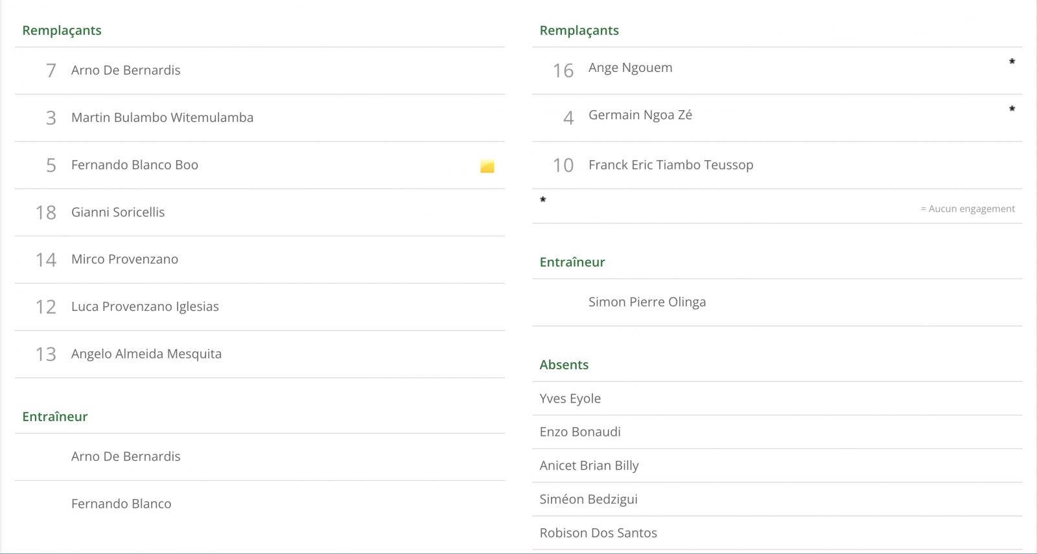
Task: Click Gianni Soricellis in substitutes list
Action: pyautogui.click(x=118, y=212)
